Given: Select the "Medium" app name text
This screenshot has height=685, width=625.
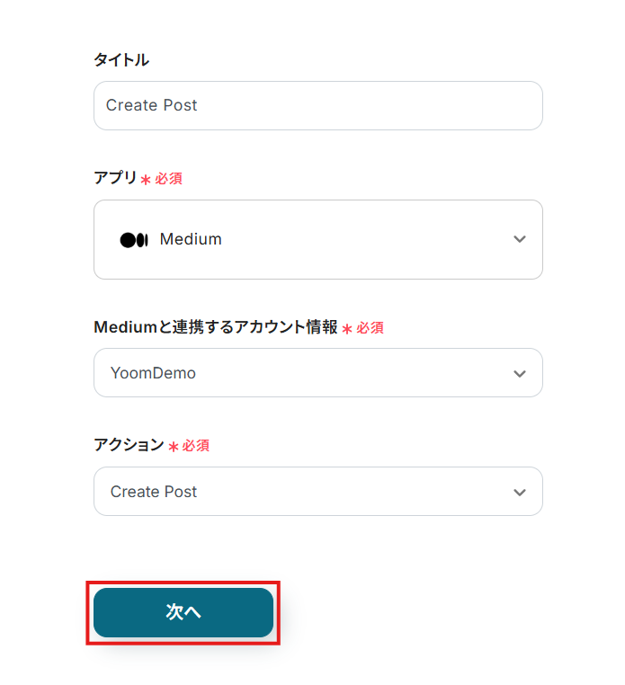Looking at the screenshot, I should tap(191, 239).
